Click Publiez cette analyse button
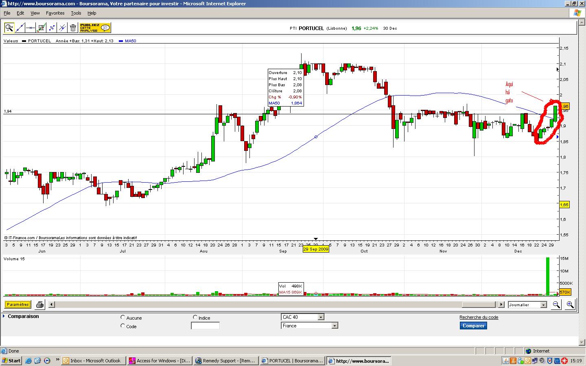 95,28
